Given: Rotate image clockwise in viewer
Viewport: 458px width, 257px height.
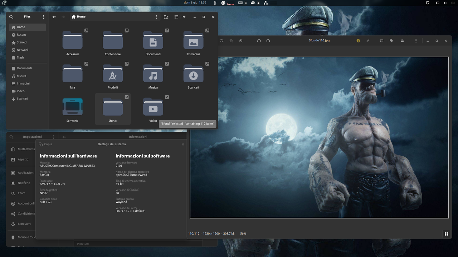Looking at the screenshot, I should [x=268, y=41].
